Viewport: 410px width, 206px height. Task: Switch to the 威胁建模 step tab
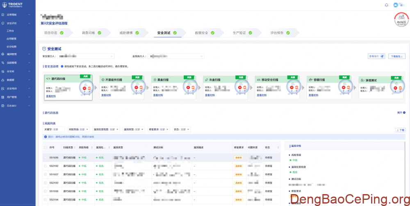[128, 33]
